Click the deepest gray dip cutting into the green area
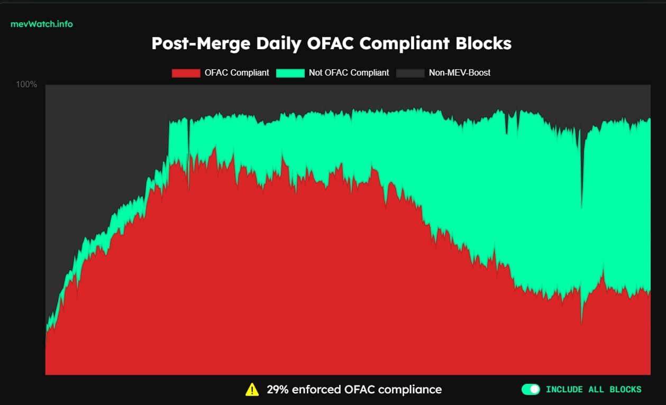Viewport: 666px width, 405px height. (581, 196)
